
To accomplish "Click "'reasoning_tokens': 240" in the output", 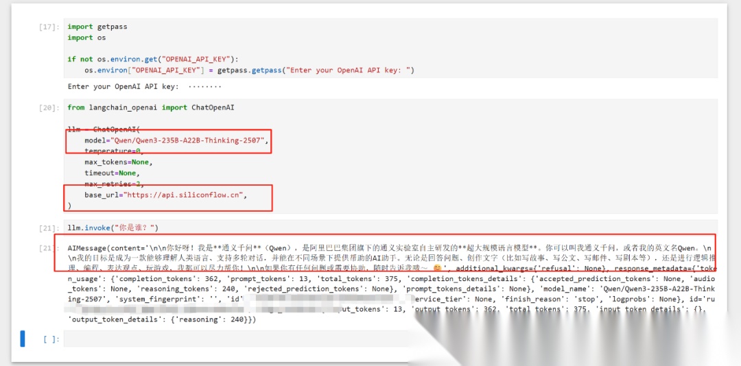I will 185,289.
